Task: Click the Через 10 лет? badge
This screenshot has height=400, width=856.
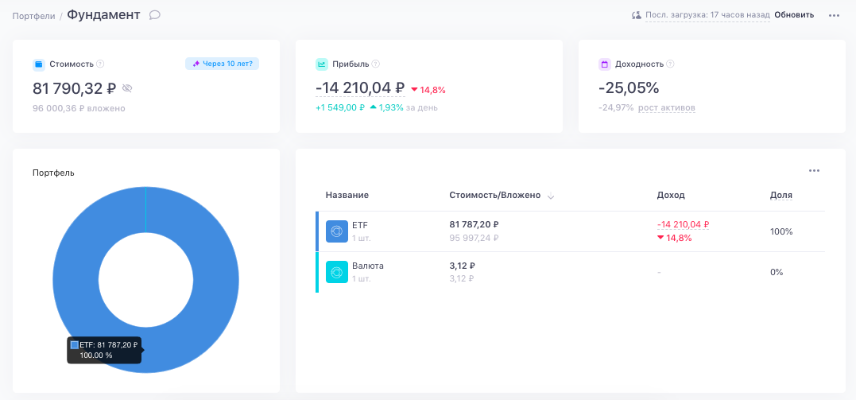Action: coord(223,64)
